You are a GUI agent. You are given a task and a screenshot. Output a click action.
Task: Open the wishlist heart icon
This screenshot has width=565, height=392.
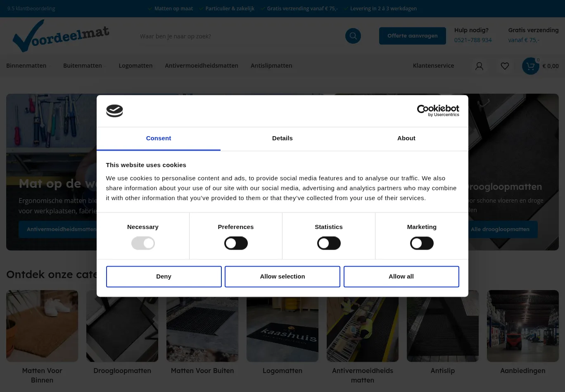click(505, 66)
